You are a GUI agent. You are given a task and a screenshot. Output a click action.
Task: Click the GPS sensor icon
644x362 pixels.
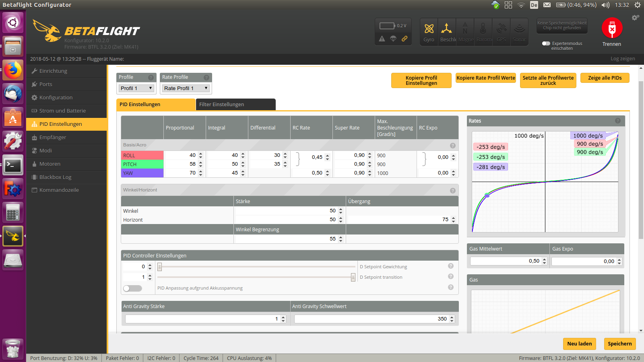pyautogui.click(x=502, y=29)
